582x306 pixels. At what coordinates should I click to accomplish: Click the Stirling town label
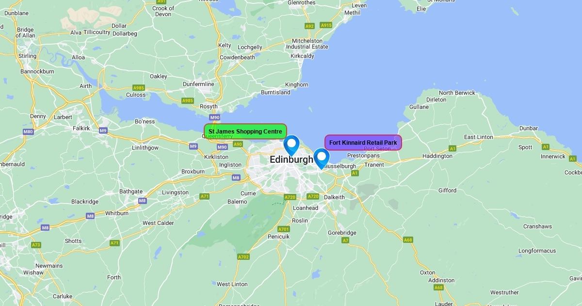pyautogui.click(x=28, y=56)
